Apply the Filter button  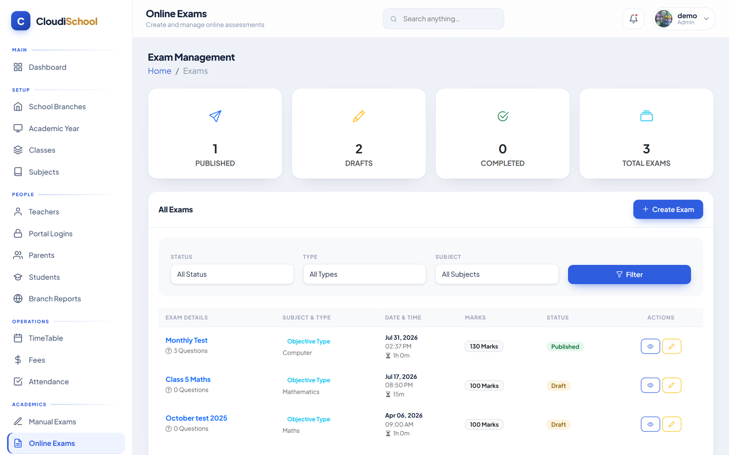click(x=629, y=274)
